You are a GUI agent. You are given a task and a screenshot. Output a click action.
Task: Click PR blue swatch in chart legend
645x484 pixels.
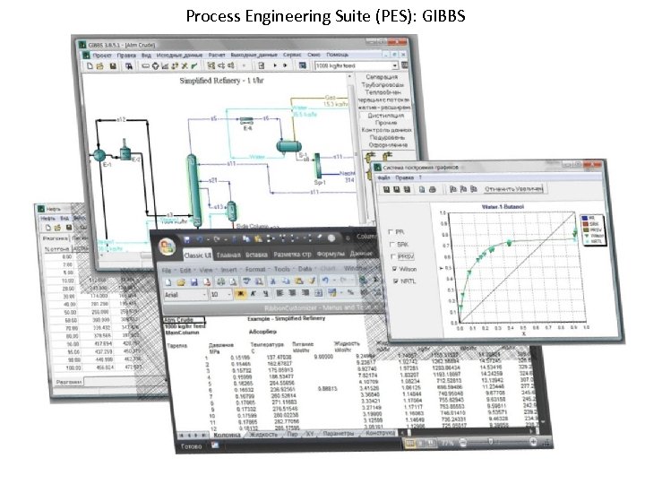tap(585, 218)
